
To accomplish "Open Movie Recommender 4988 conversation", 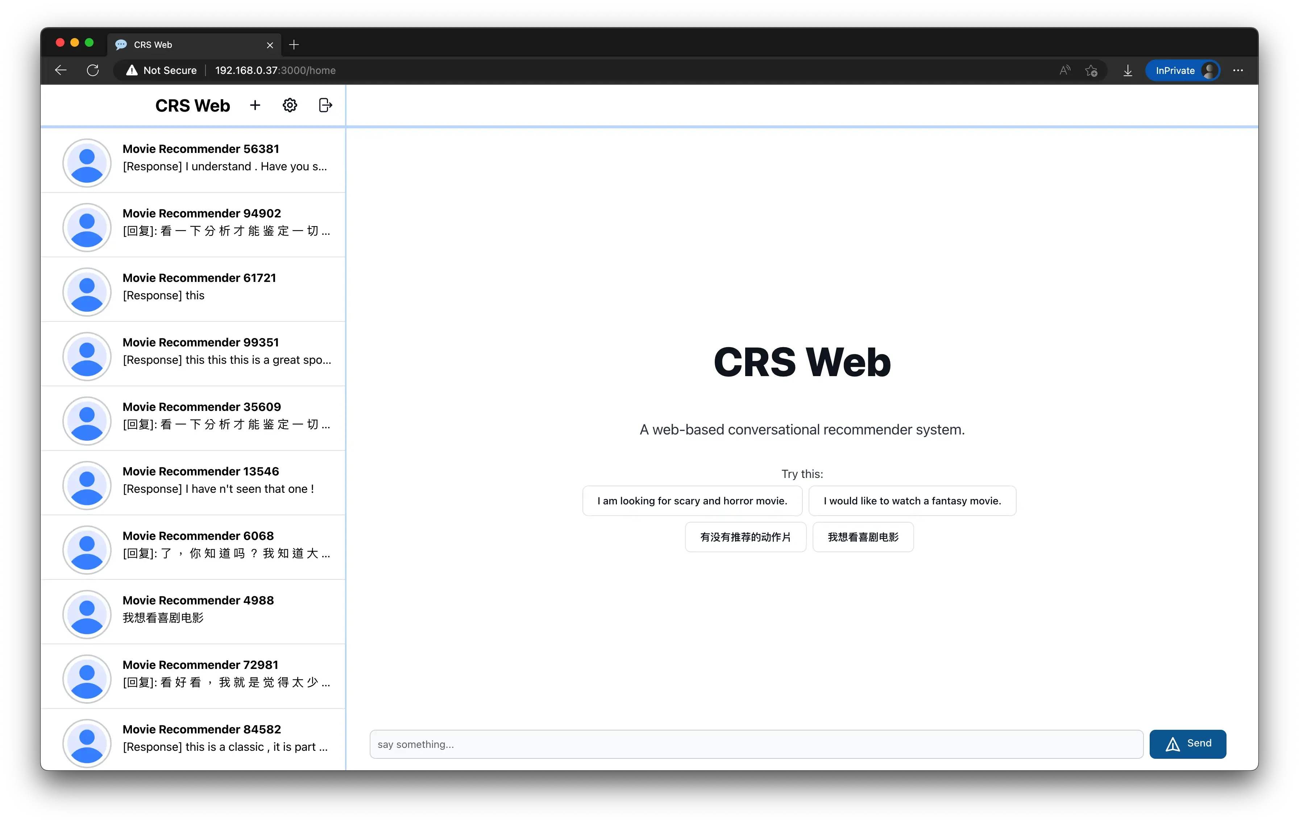I will (x=193, y=612).
